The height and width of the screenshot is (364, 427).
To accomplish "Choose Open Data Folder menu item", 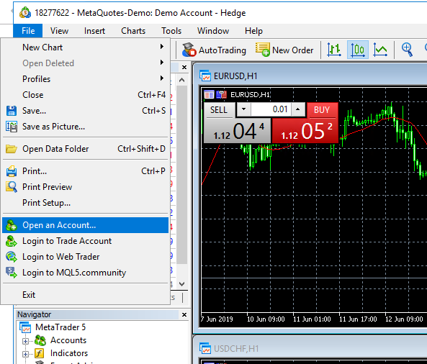I will coord(86,149).
